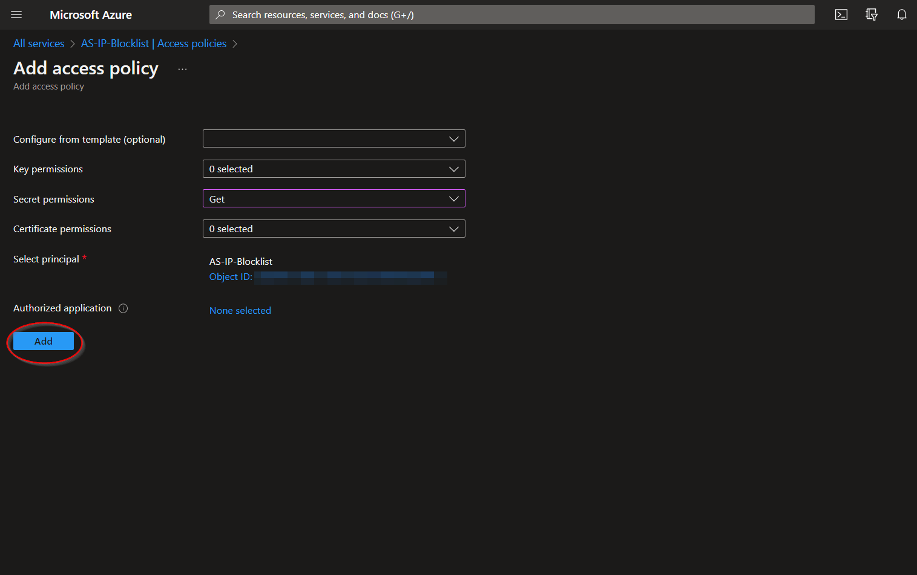Go to Microsoft Azure home

91,15
